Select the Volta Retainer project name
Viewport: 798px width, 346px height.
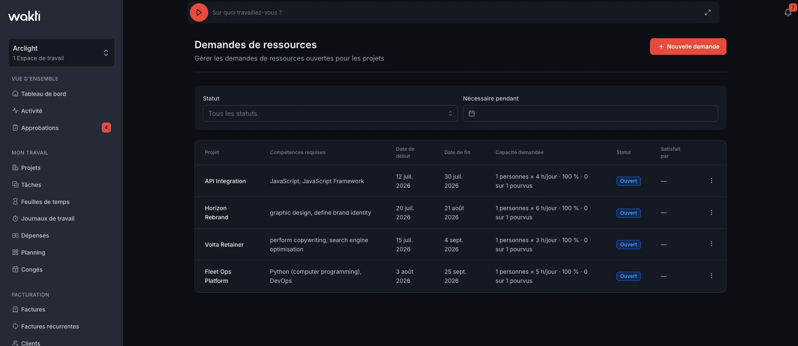(x=224, y=245)
